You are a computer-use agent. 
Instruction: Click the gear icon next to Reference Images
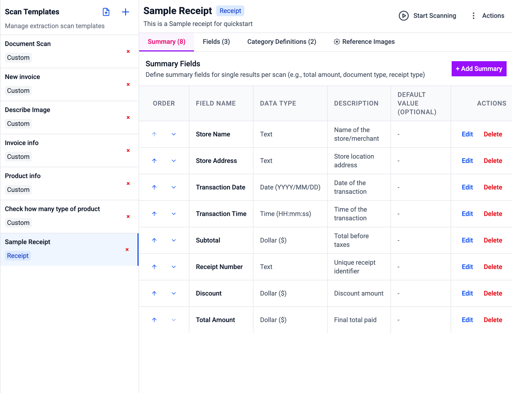tap(337, 42)
